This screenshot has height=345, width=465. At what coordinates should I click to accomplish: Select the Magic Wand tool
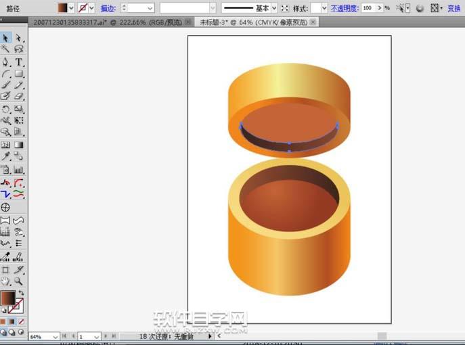(6, 49)
